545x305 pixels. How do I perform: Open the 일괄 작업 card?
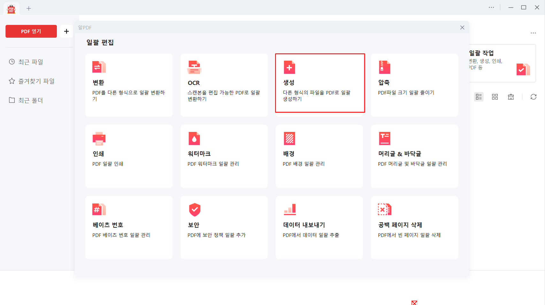[502, 63]
